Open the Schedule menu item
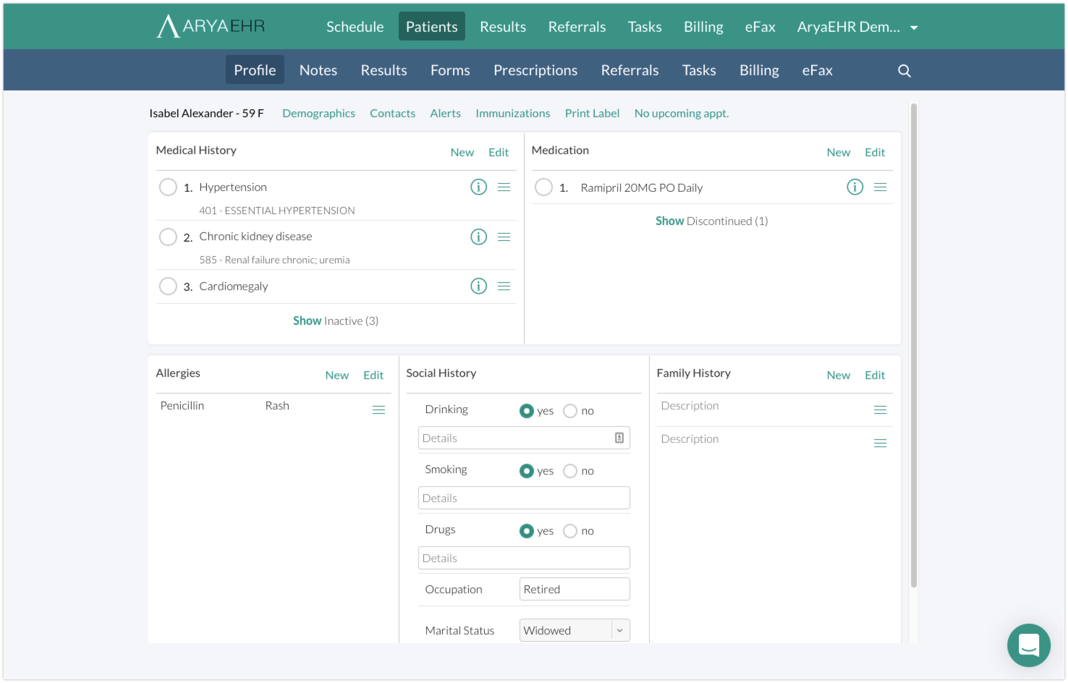The width and height of the screenshot is (1068, 683). [354, 27]
